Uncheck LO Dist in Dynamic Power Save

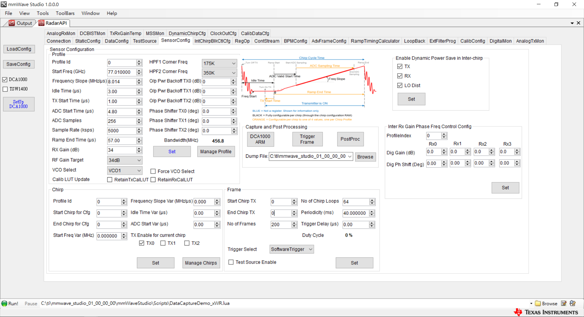[400, 85]
